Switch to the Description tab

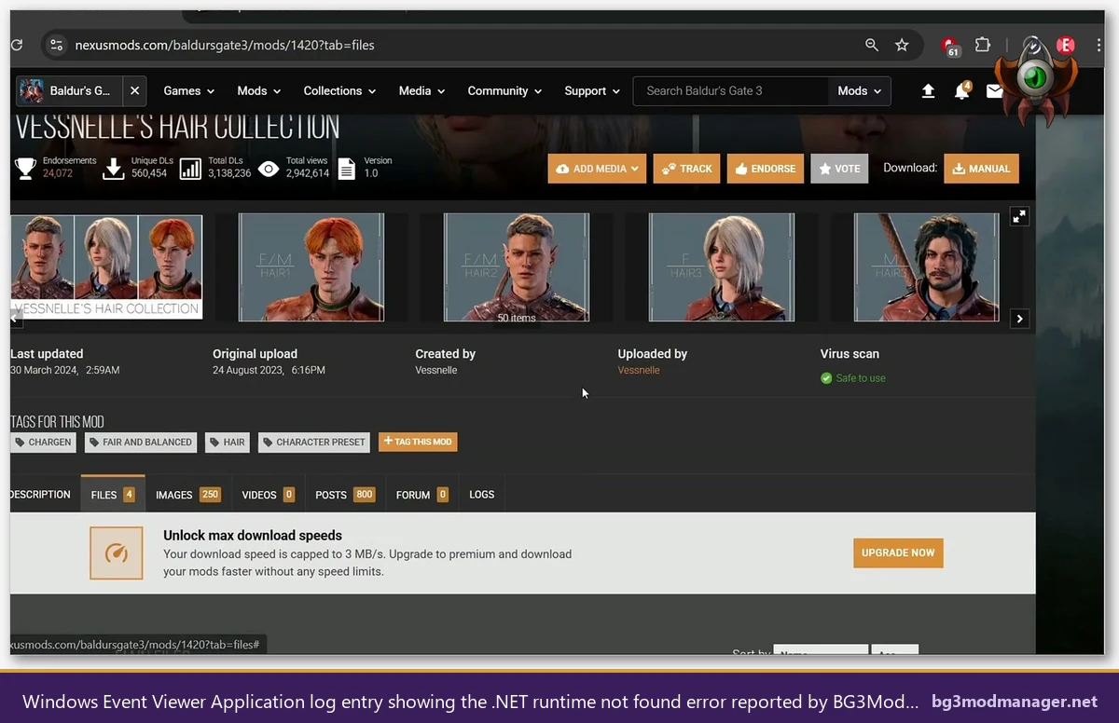(40, 495)
